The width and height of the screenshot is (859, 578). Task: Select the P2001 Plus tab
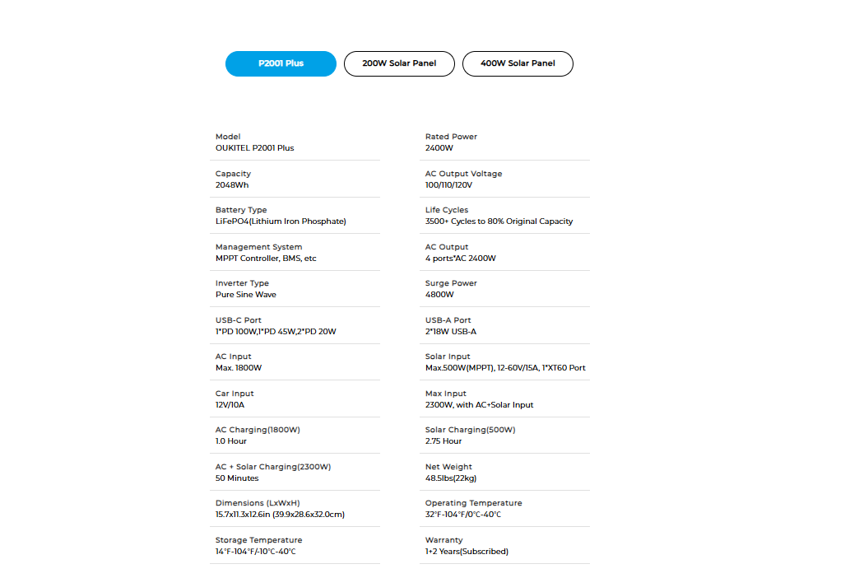click(281, 63)
